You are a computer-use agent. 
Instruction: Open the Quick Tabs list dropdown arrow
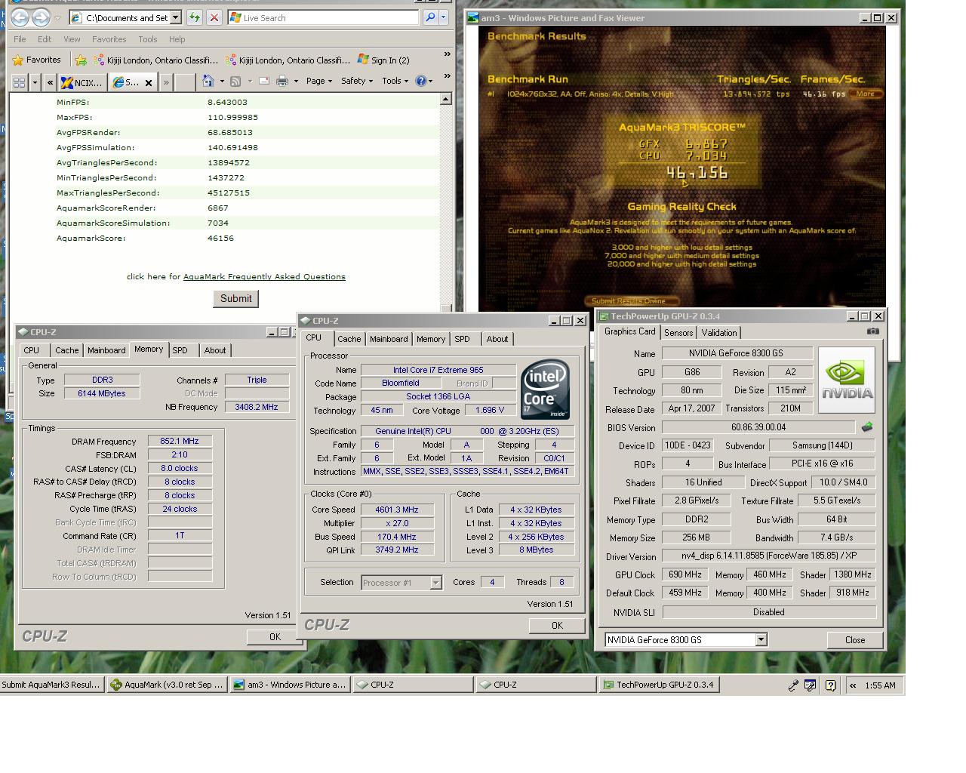pyautogui.click(x=35, y=82)
